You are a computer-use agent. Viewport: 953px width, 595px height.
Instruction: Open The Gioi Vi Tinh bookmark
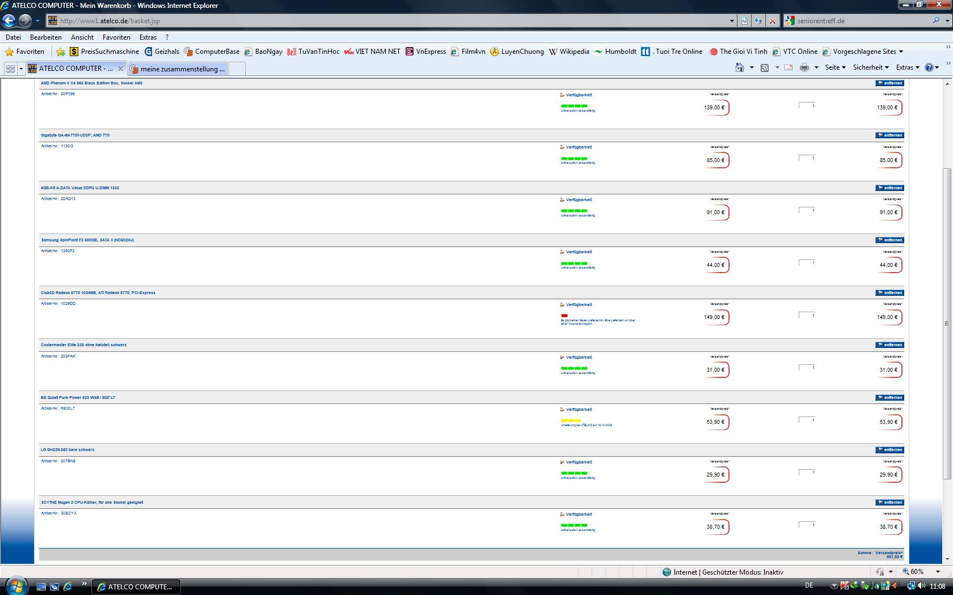point(738,52)
